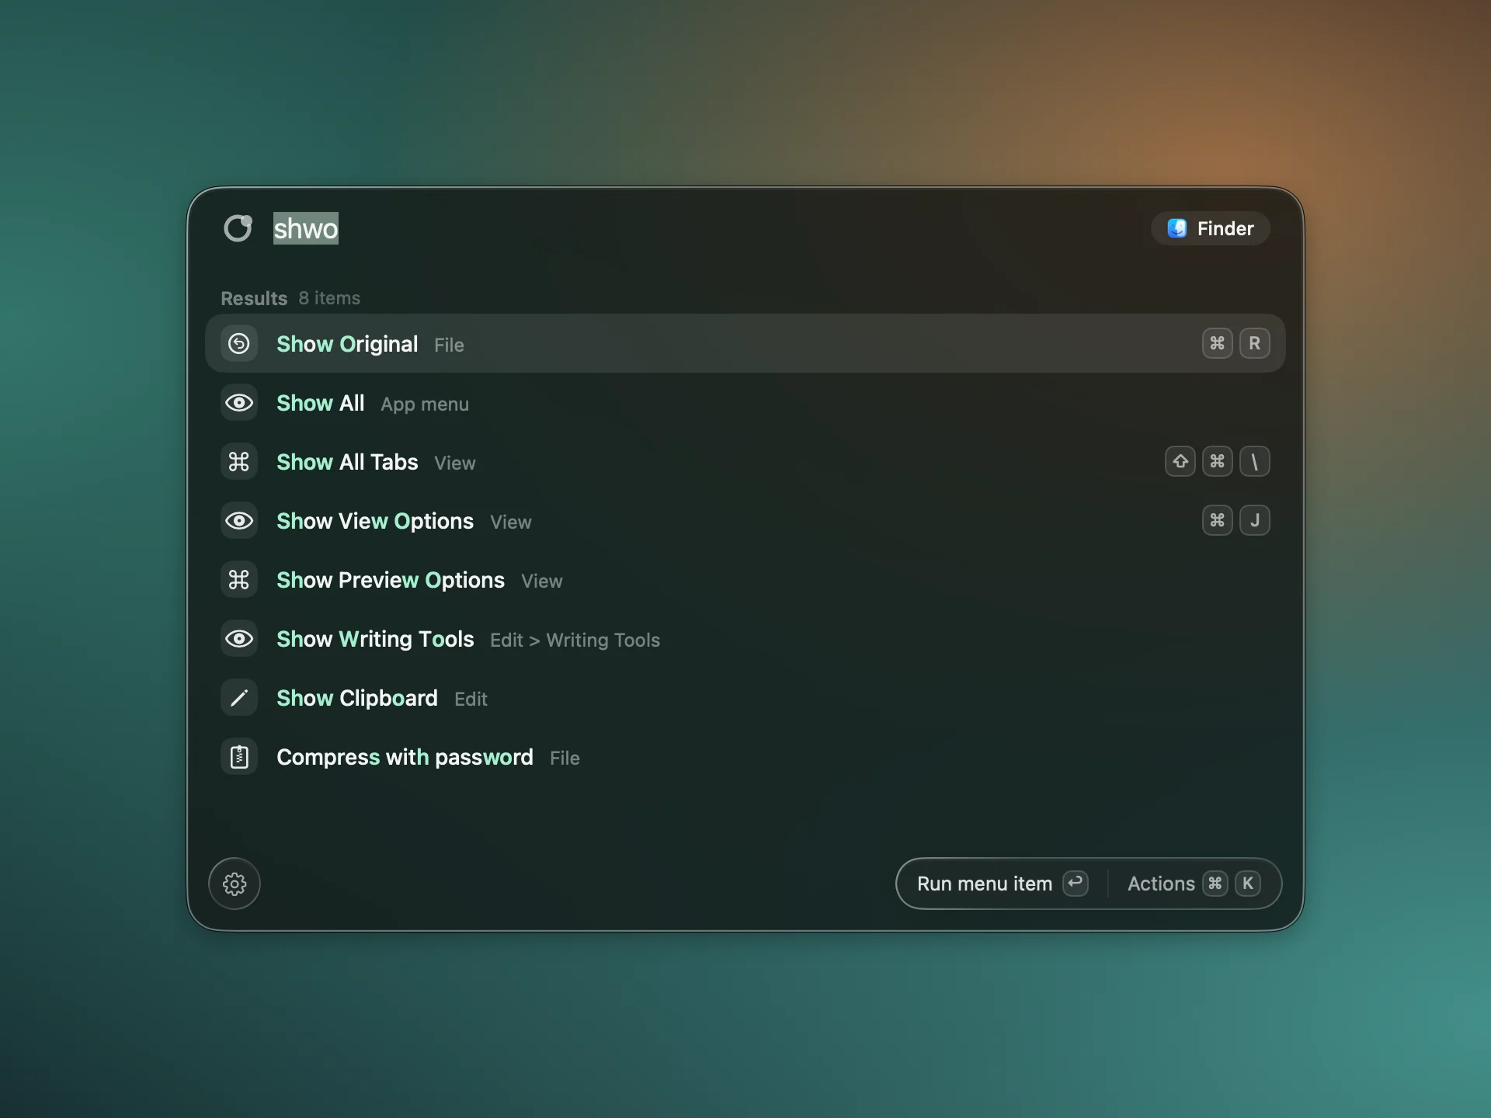The image size is (1491, 1118).
Task: Click the eye icon beside Show All
Action: click(239, 403)
